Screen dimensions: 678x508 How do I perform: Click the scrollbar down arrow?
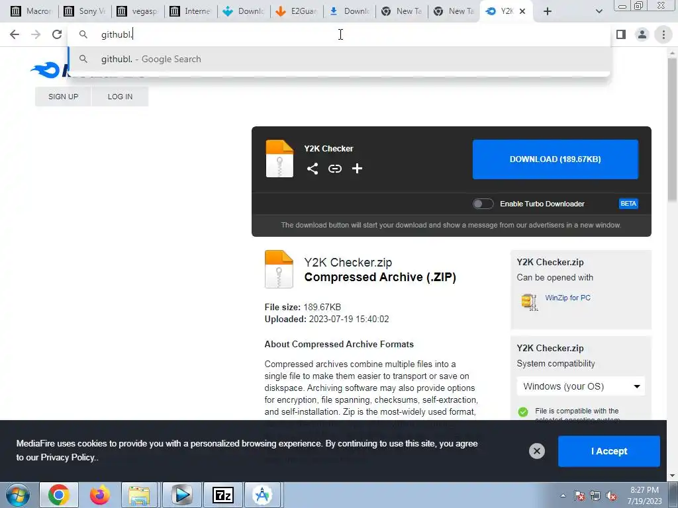tap(672, 476)
